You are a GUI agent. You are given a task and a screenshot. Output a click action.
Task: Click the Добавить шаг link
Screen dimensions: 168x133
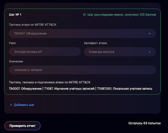(24, 105)
